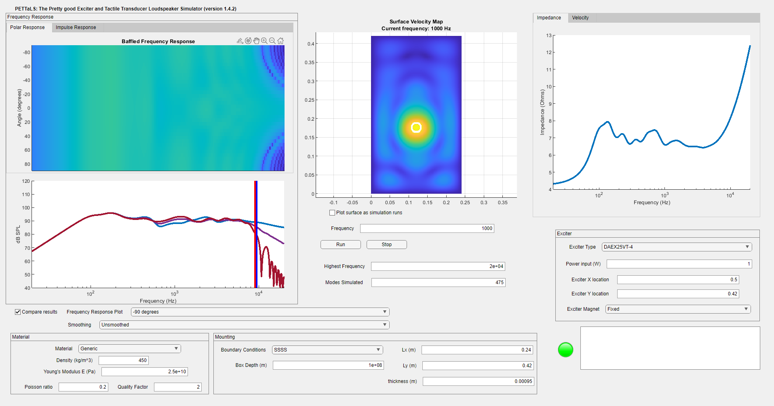Click the Power input (W) field
The image size is (774, 406).
(x=679, y=264)
